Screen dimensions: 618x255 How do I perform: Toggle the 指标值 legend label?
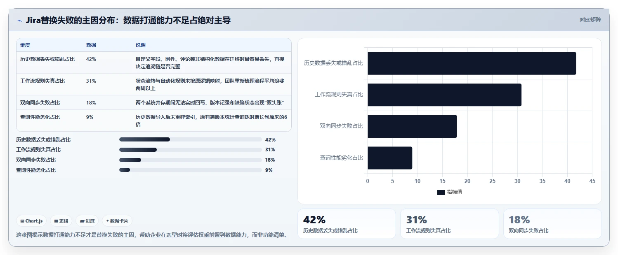(455, 192)
